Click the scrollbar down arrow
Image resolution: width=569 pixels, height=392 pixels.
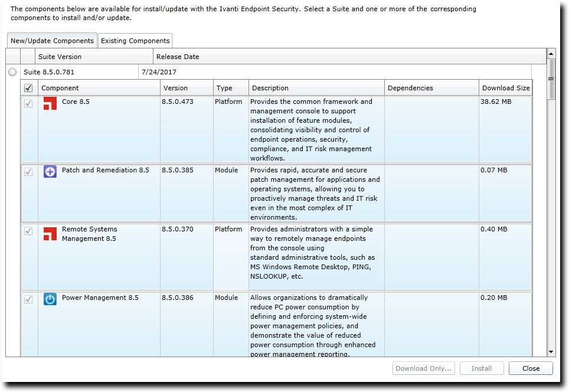pyautogui.click(x=551, y=352)
